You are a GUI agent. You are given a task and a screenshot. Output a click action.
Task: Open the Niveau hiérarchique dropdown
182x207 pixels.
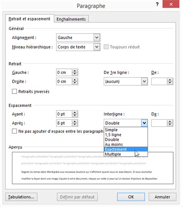pos(97,47)
